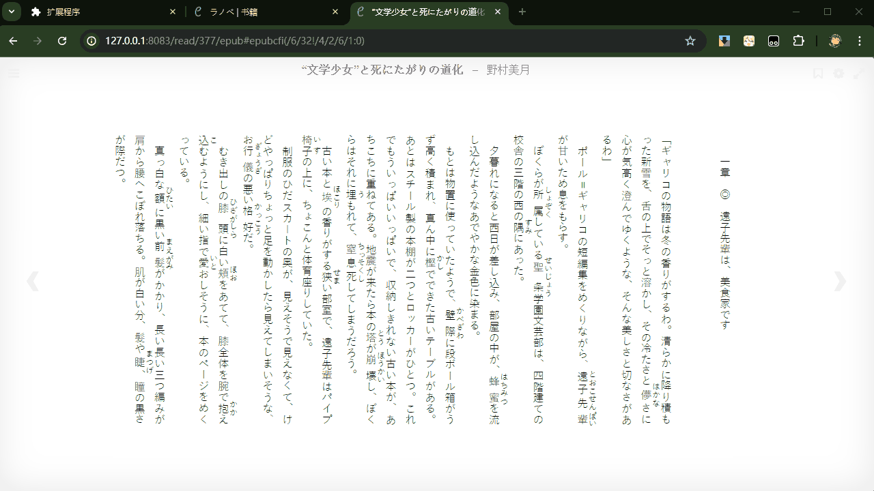The image size is (874, 491).
Task: Open the browser profile avatar
Action: click(x=834, y=41)
